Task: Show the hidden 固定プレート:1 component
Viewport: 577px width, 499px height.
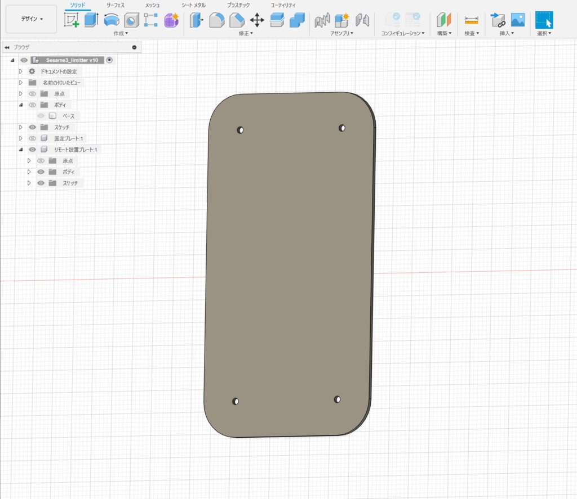Action: [33, 138]
